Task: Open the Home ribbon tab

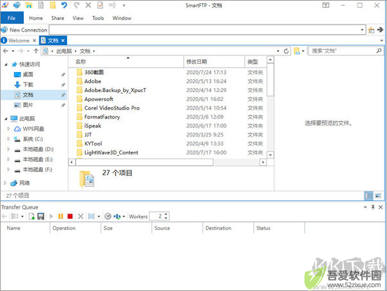Action: click(x=35, y=18)
